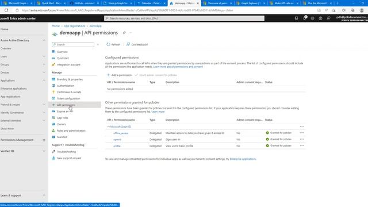This screenshot has width=368, height=207.
Task: Open Overview in demoapp menu
Action: (x=62, y=52)
